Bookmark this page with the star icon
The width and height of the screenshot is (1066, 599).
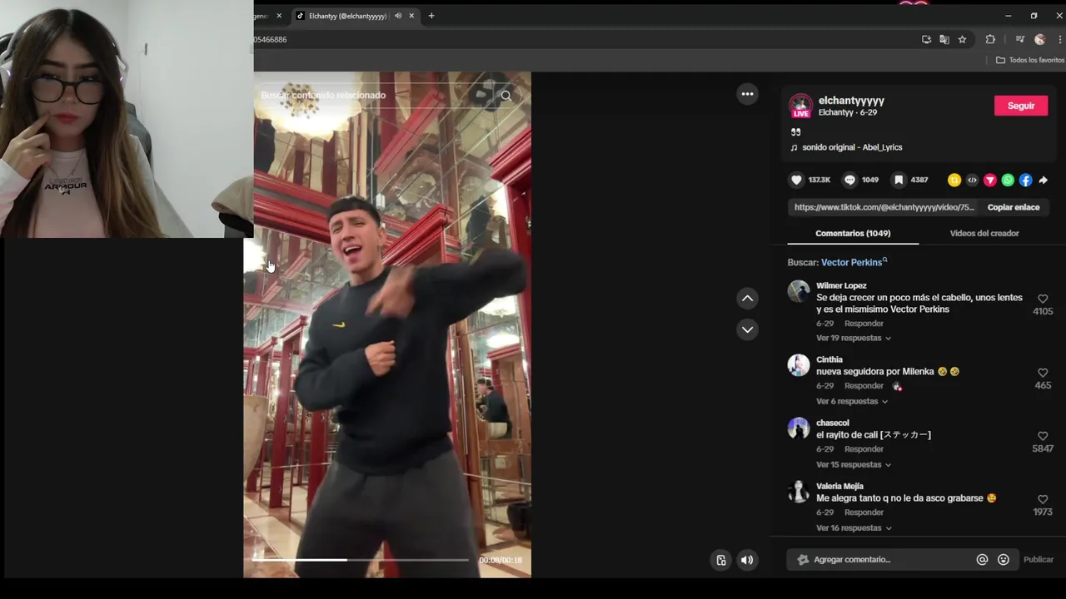pyautogui.click(x=962, y=39)
